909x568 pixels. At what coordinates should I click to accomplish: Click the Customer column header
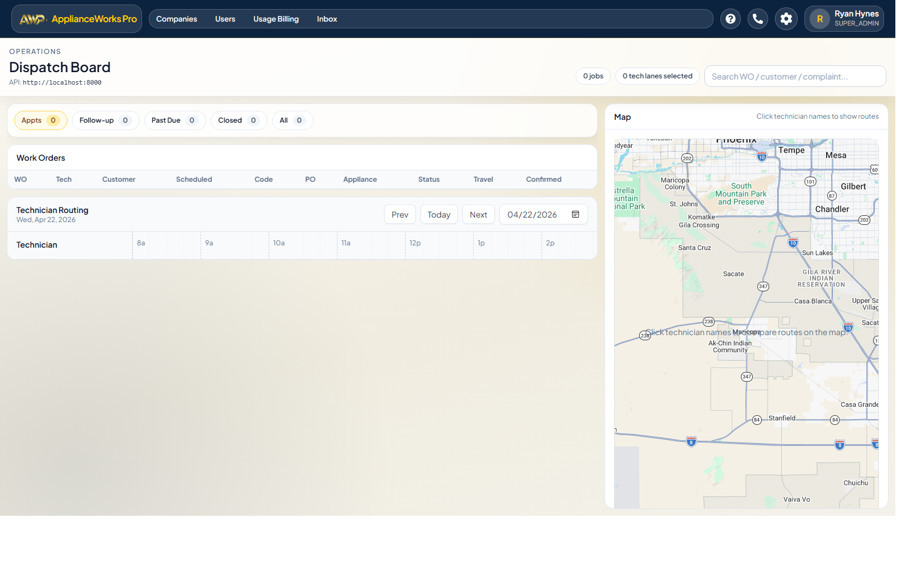coord(119,179)
